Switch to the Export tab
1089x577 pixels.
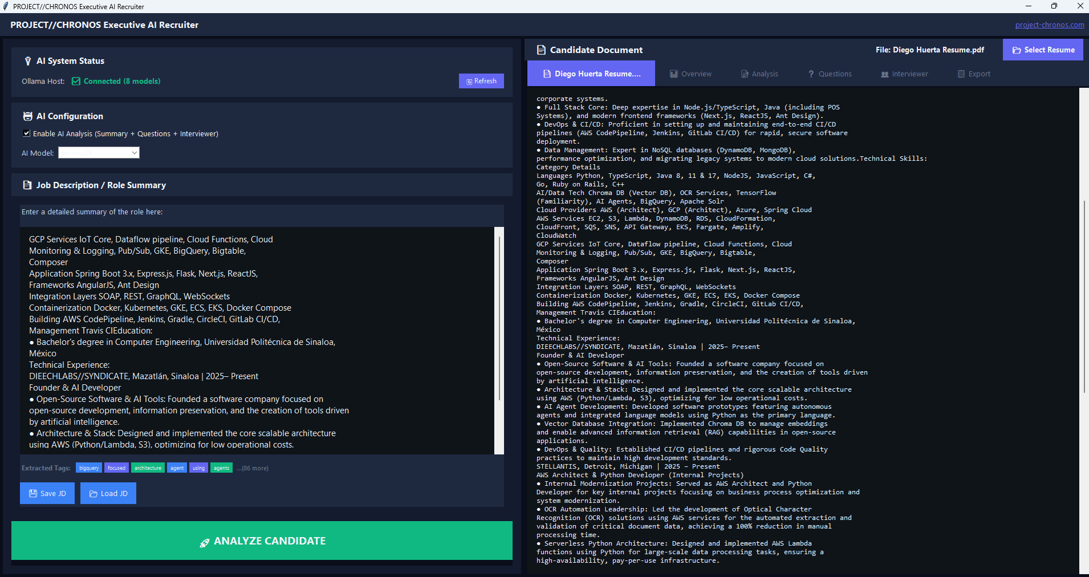click(x=974, y=74)
